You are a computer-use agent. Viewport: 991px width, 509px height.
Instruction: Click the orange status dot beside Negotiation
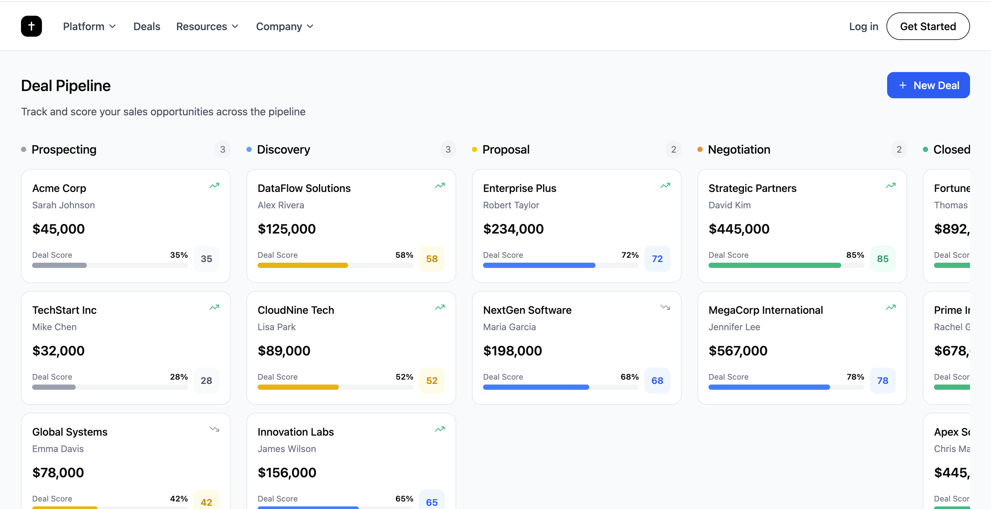pos(699,150)
